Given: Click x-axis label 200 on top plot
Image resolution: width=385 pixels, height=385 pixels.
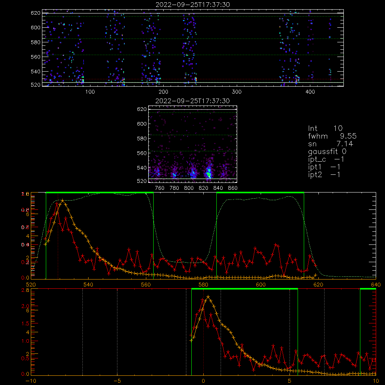Looking at the screenshot, I should (x=163, y=92).
